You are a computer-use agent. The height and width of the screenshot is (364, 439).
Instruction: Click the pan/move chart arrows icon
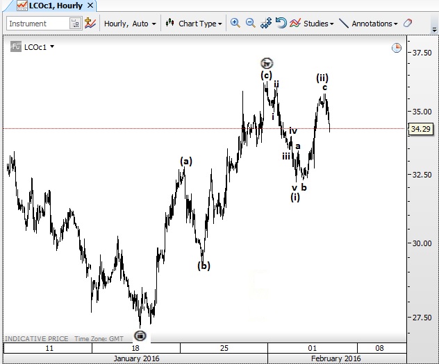tap(266, 23)
